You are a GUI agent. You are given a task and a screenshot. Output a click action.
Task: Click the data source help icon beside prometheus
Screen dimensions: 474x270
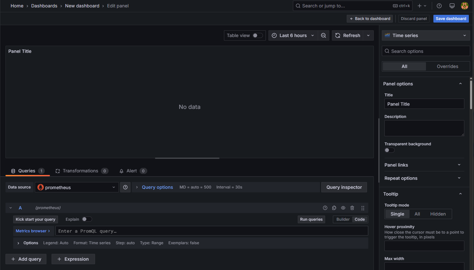coord(125,187)
